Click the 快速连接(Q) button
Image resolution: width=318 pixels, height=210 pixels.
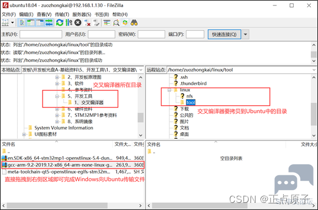[225, 34]
